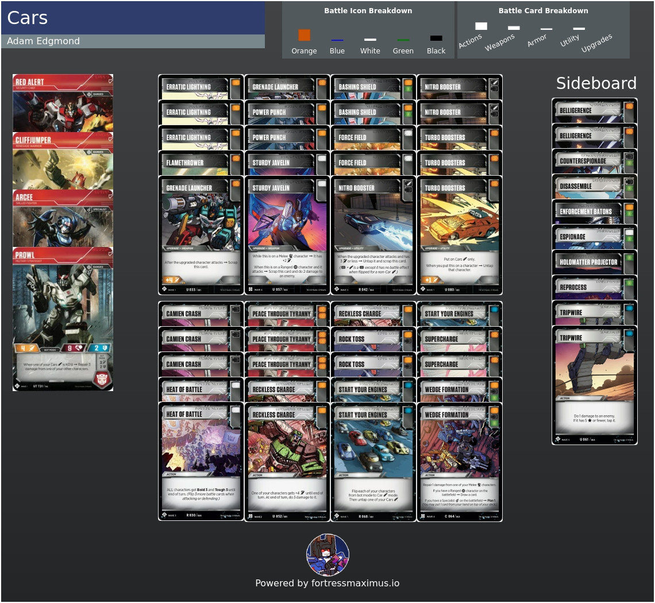This screenshot has width=655, height=603.
Task: Click the battle pips on the Counterespionage card
Action: [629, 160]
